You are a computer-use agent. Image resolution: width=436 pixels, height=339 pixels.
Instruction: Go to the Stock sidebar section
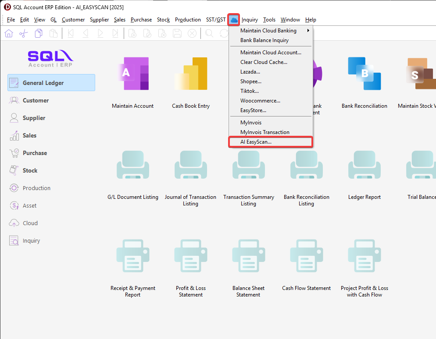(30, 170)
